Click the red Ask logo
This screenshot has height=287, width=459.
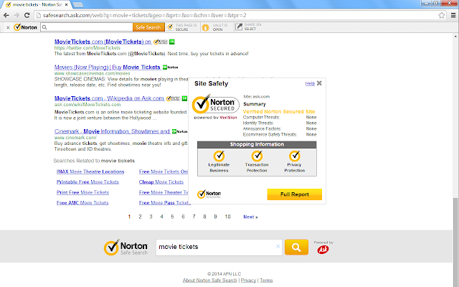pos(323,250)
